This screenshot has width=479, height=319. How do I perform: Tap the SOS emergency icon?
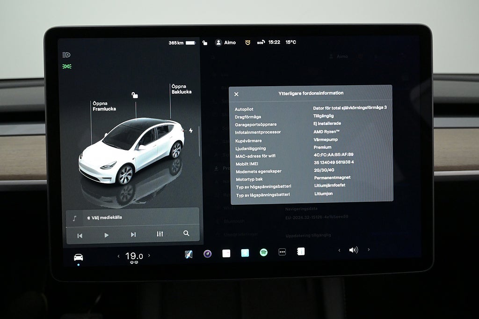coord(260,42)
